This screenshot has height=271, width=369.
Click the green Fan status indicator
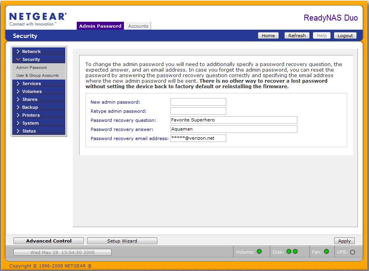326,252
